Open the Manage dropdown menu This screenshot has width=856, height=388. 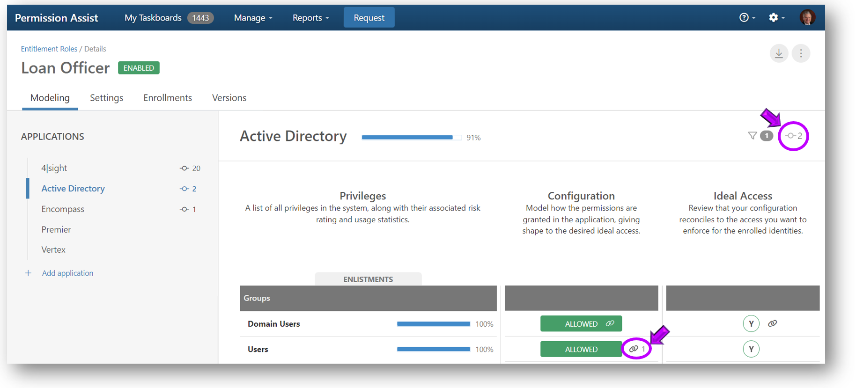point(253,18)
